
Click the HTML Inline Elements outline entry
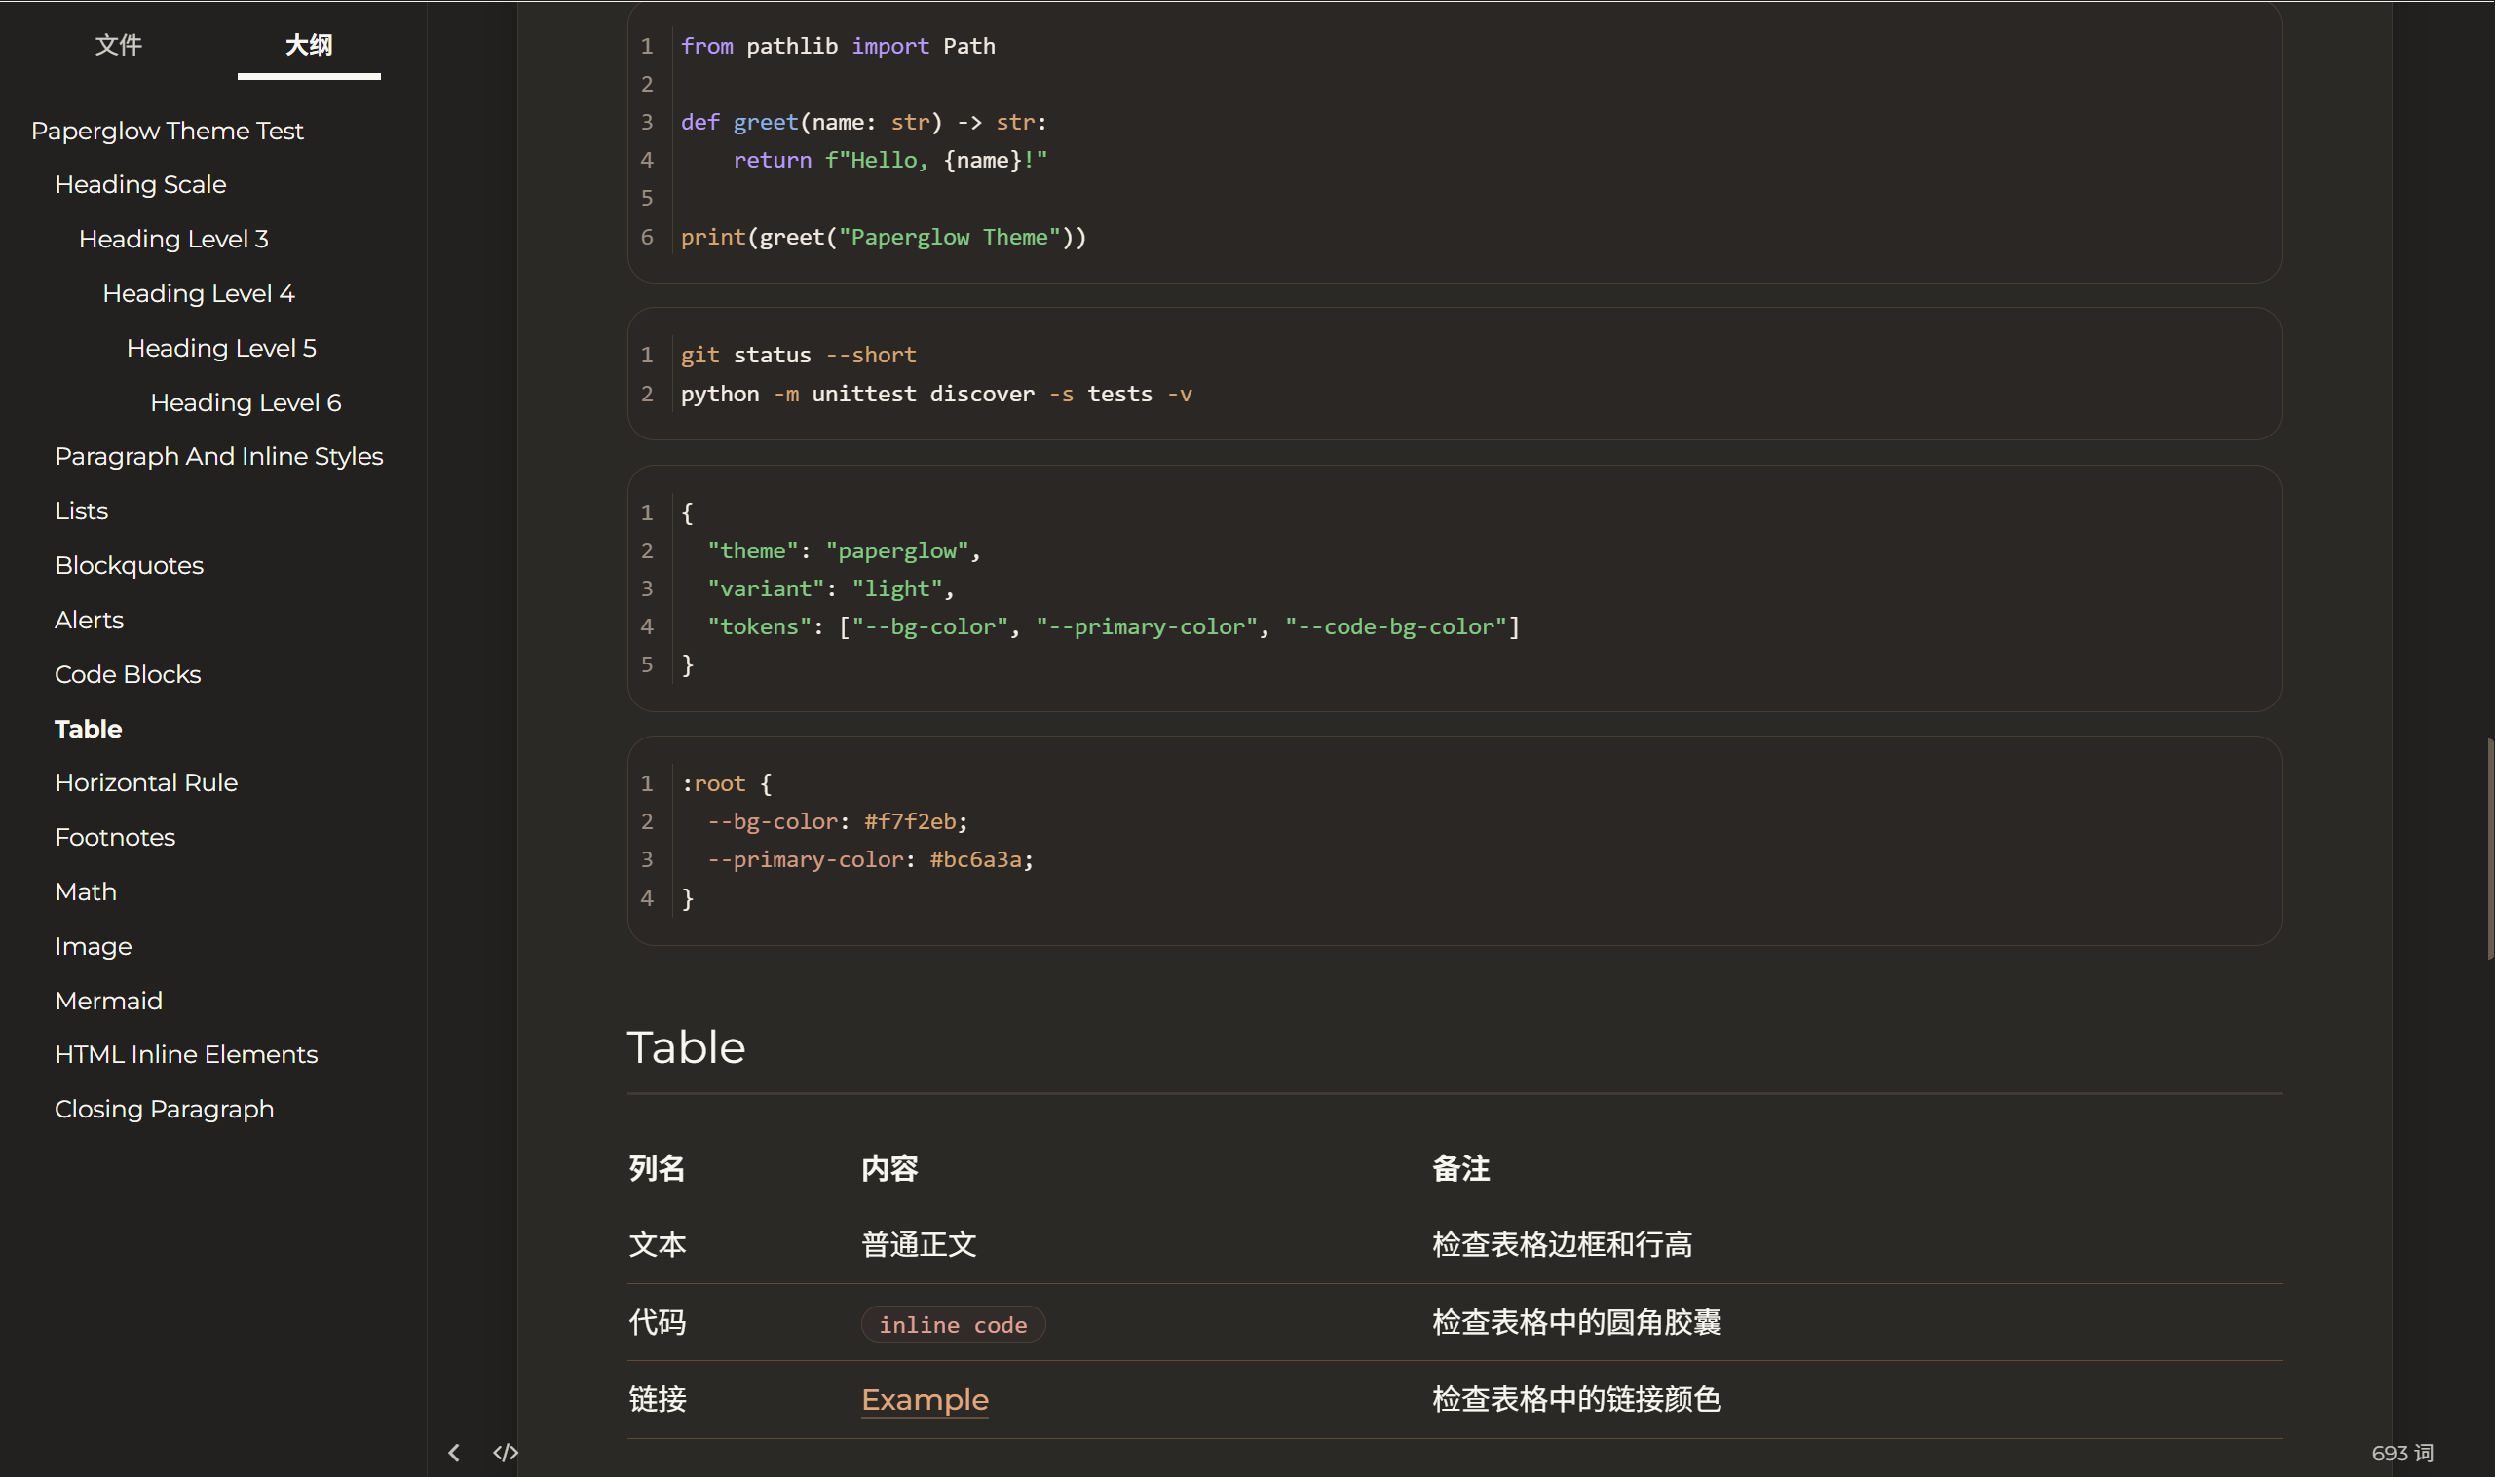[186, 1054]
